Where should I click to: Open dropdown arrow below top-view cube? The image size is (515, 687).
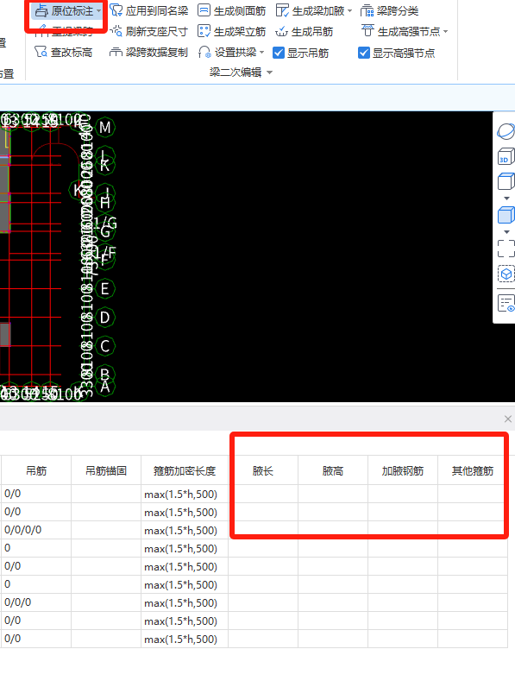pos(506,199)
